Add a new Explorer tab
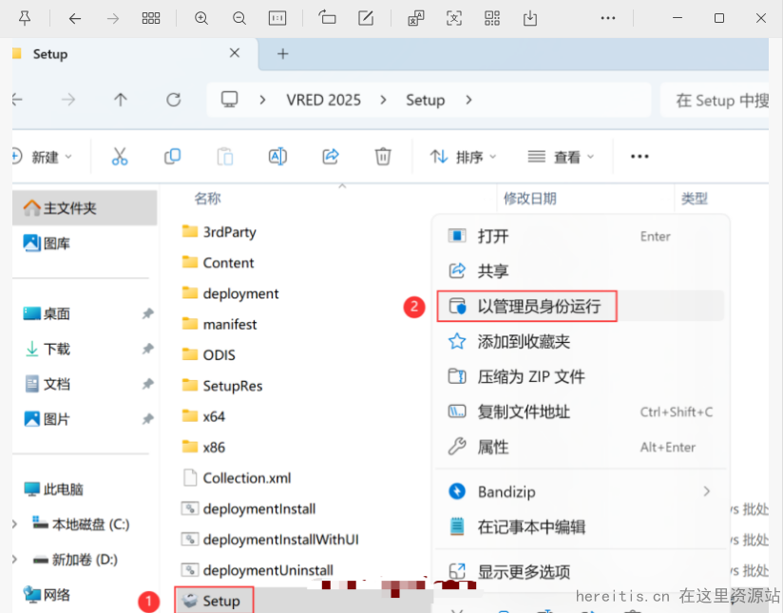Viewport: 783px width, 613px height. point(282,54)
